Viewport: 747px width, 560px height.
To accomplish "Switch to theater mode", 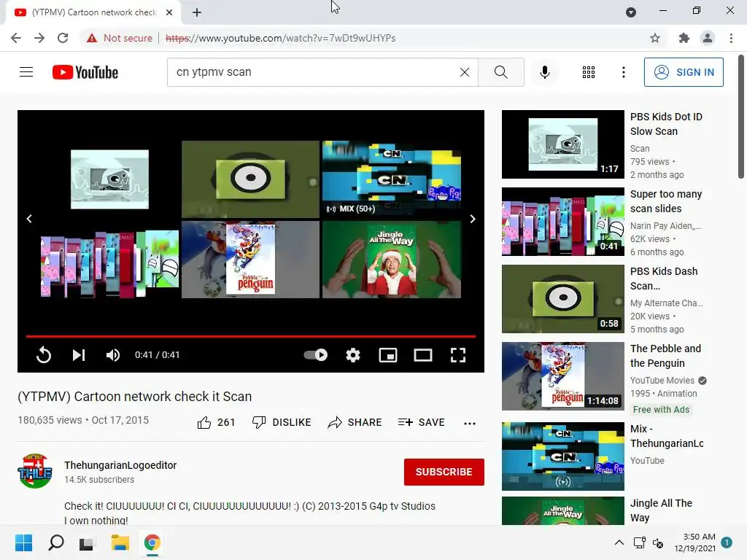I will pos(423,355).
